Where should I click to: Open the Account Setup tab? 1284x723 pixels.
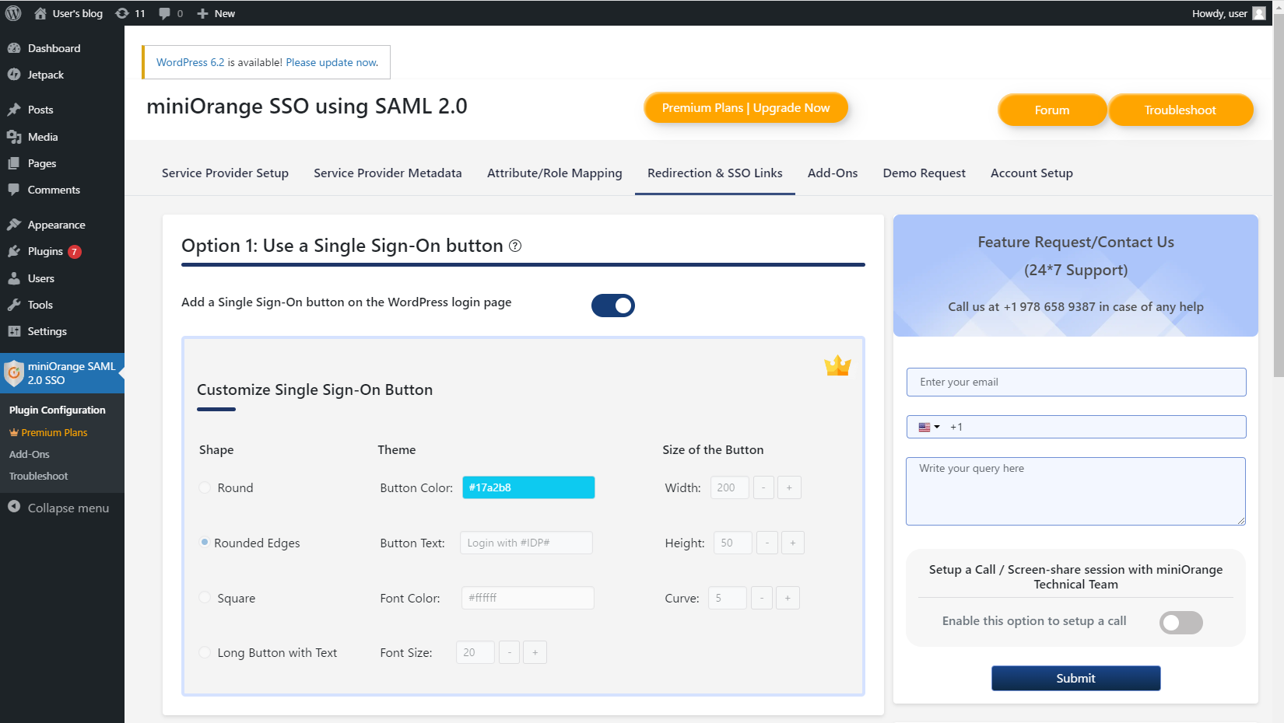click(1031, 173)
